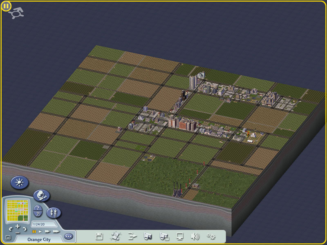Click the city minimap thumbnail

[18, 210]
